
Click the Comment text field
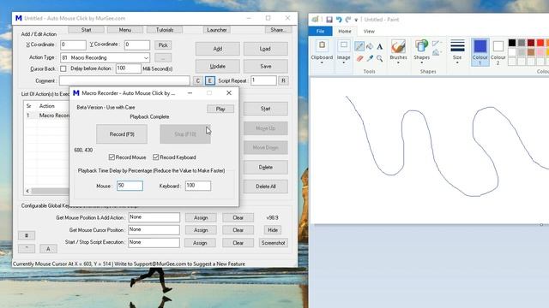124,80
